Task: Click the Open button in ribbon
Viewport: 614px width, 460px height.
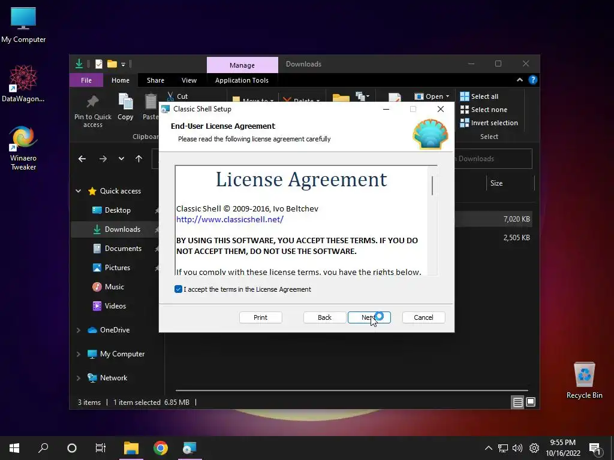Action: click(x=429, y=96)
